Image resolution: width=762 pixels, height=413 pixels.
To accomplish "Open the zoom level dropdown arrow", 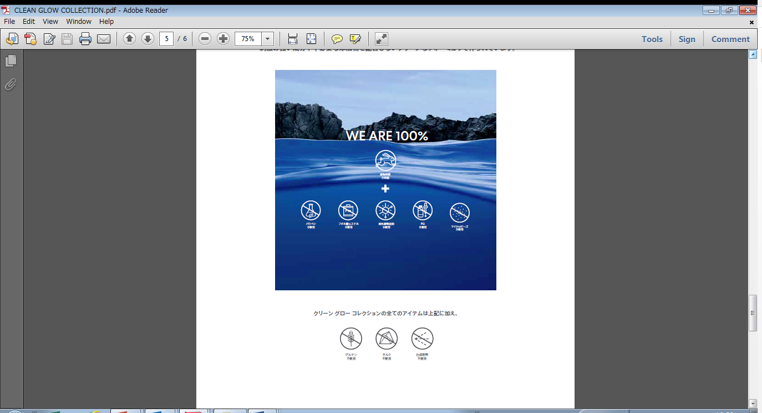I will (268, 39).
